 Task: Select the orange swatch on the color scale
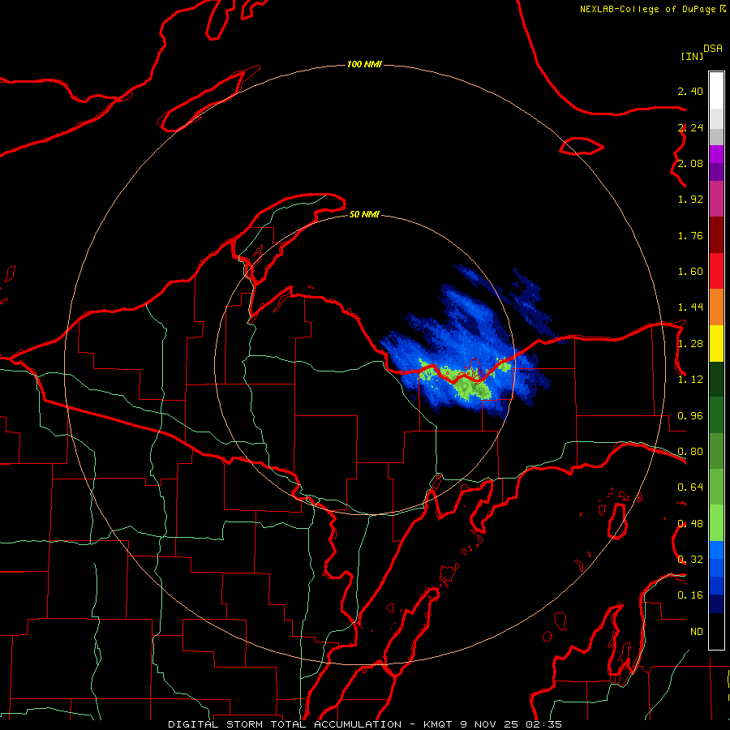(x=716, y=307)
